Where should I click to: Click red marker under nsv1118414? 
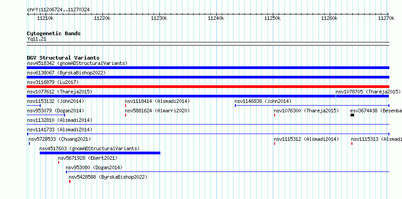click(x=126, y=106)
